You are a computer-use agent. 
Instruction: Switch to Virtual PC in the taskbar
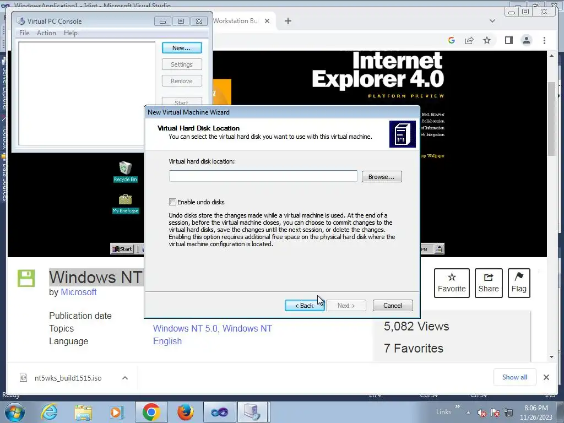coord(252,412)
